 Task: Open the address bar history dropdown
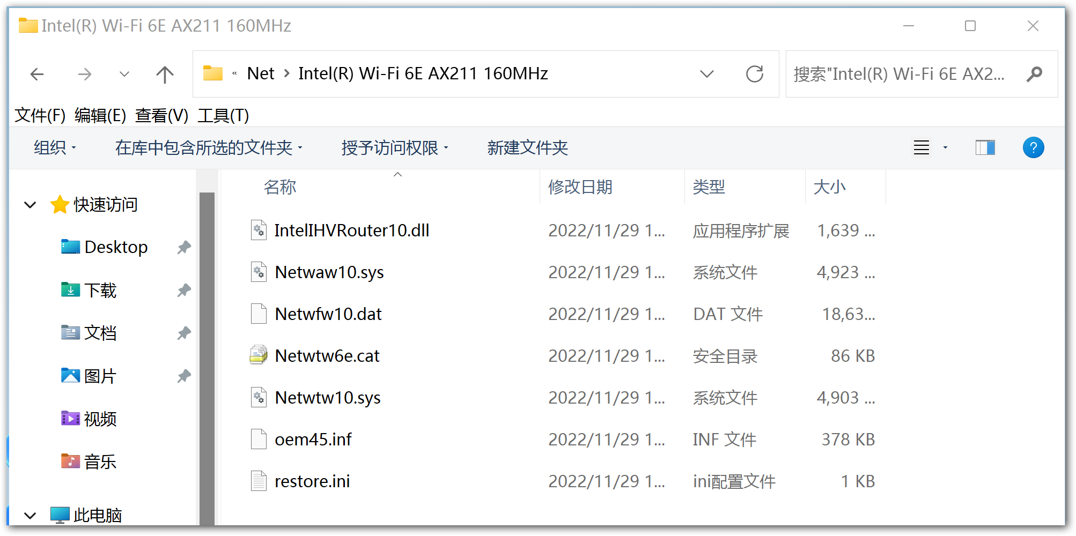pos(707,74)
